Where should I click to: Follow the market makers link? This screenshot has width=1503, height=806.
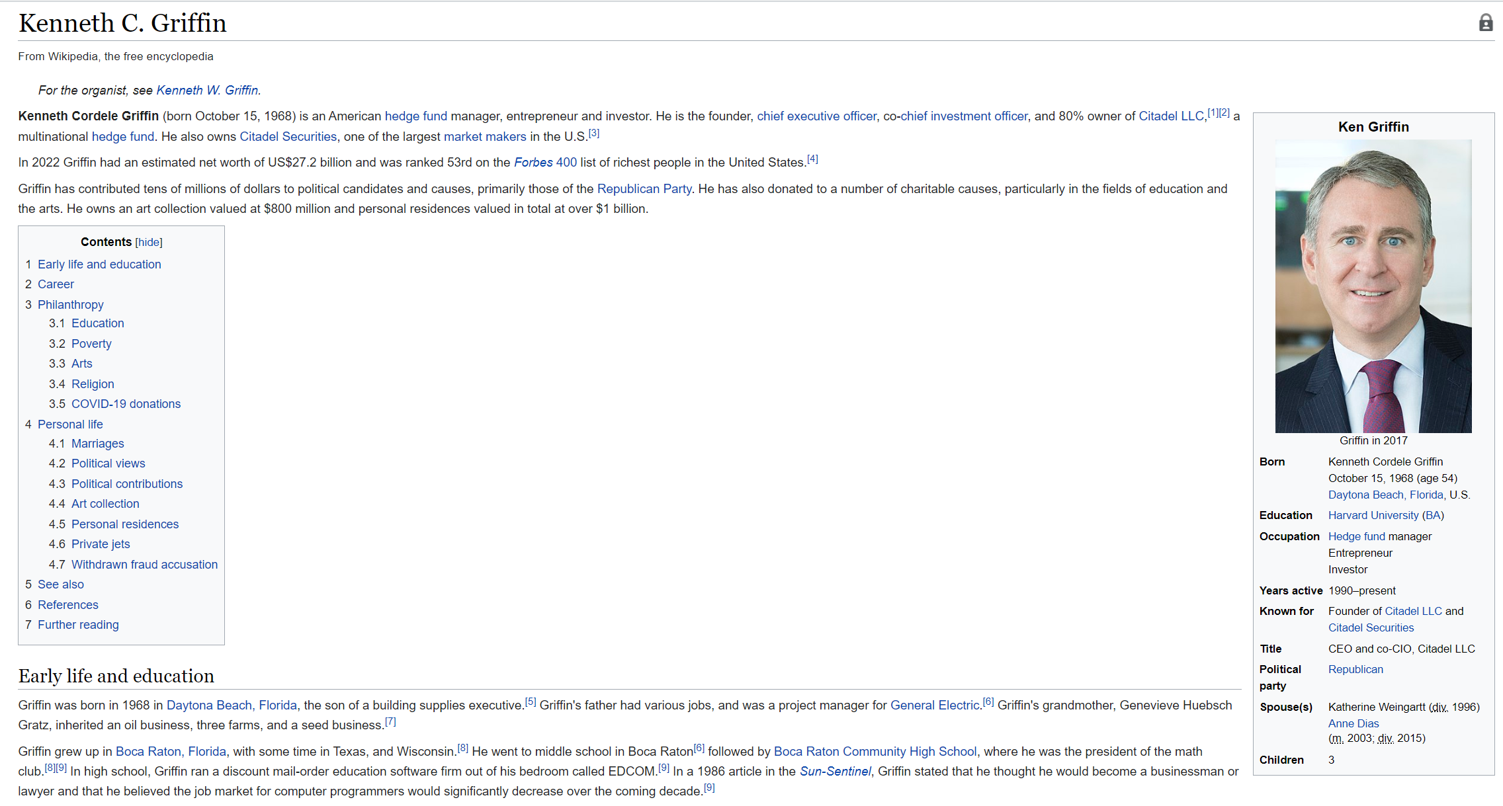[485, 137]
